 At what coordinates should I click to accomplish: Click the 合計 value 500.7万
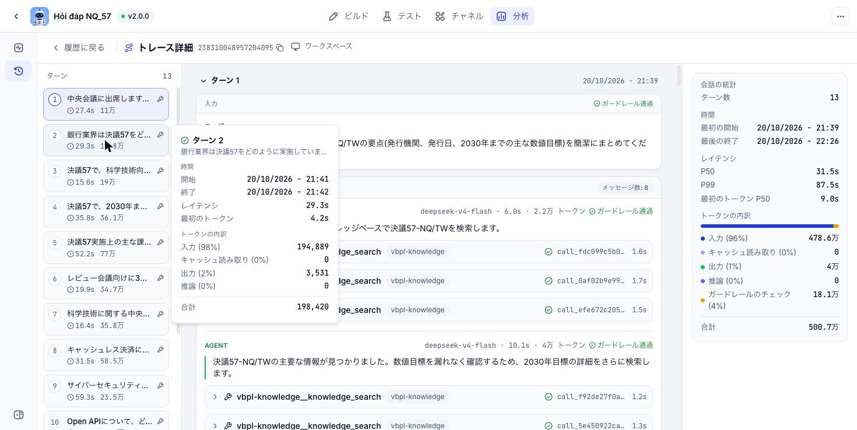824,327
